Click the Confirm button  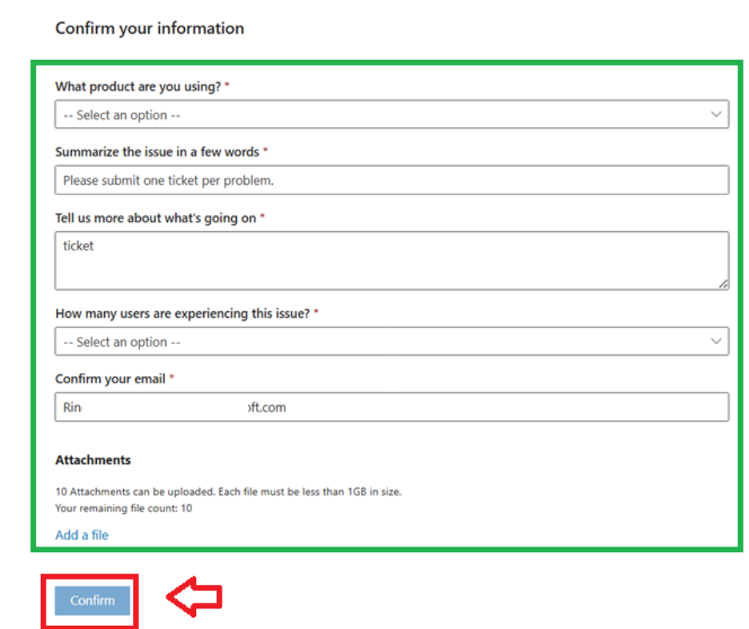pos(92,600)
